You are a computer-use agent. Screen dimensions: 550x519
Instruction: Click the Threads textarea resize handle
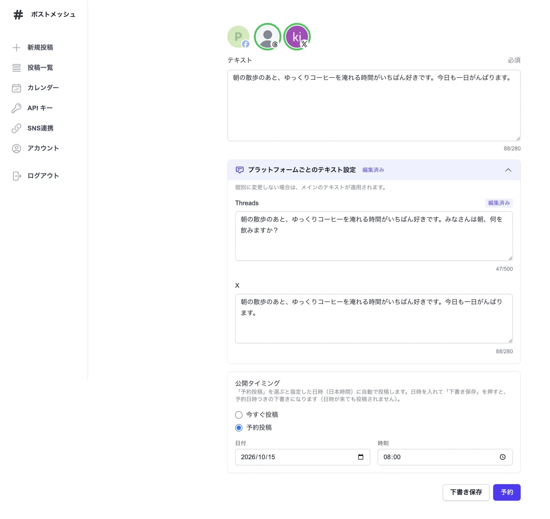[510, 258]
